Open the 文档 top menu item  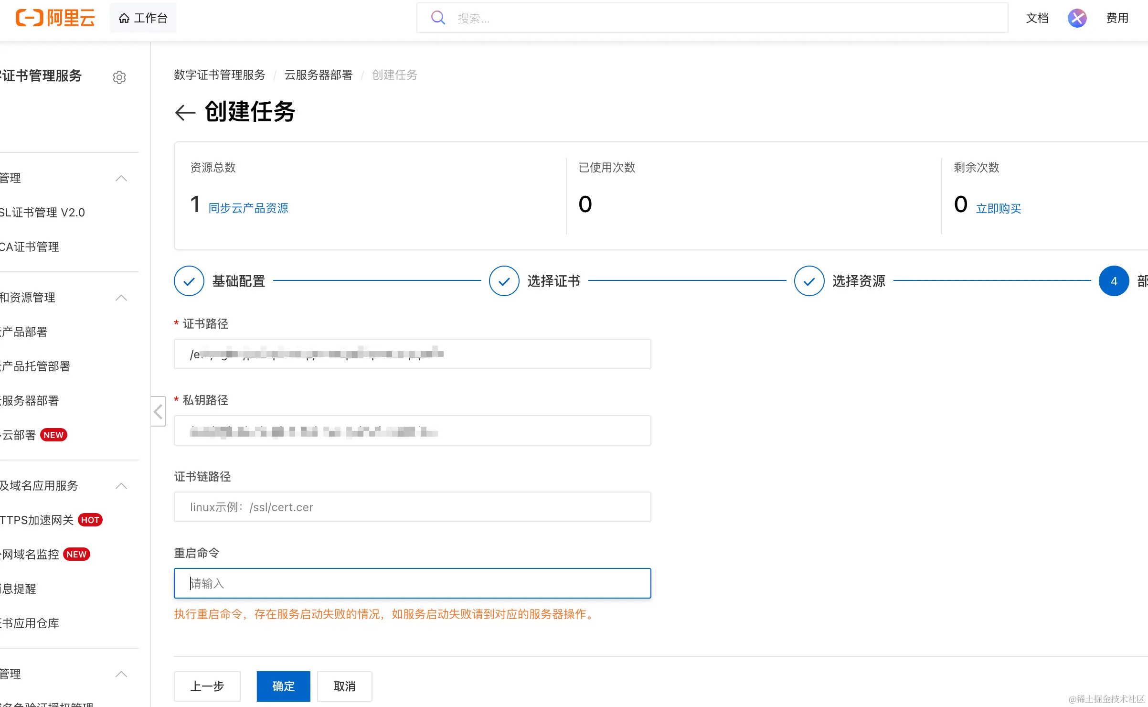[x=1037, y=18]
